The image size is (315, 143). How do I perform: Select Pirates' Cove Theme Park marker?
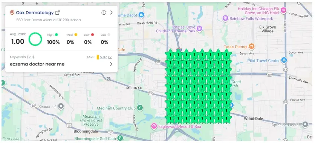(x=199, y=29)
